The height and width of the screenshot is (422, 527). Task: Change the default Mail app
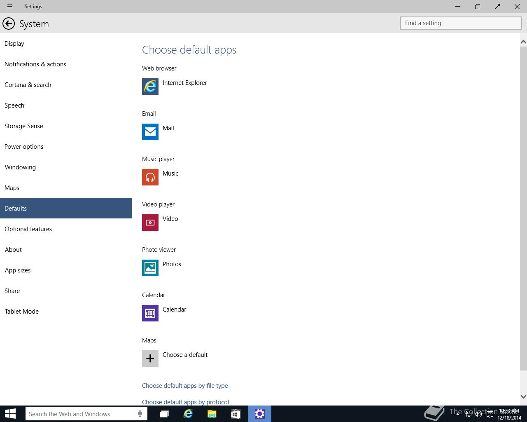[168, 128]
